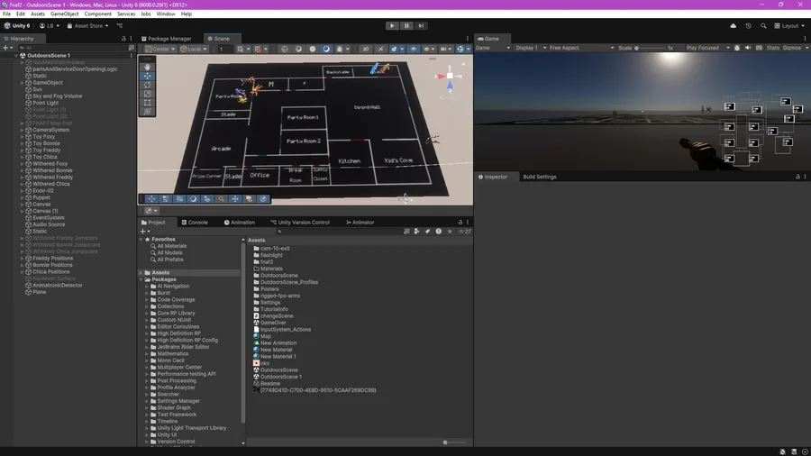Expand the AI Navigation package folder
Viewport: 811px width, 456px height.
pos(147,287)
